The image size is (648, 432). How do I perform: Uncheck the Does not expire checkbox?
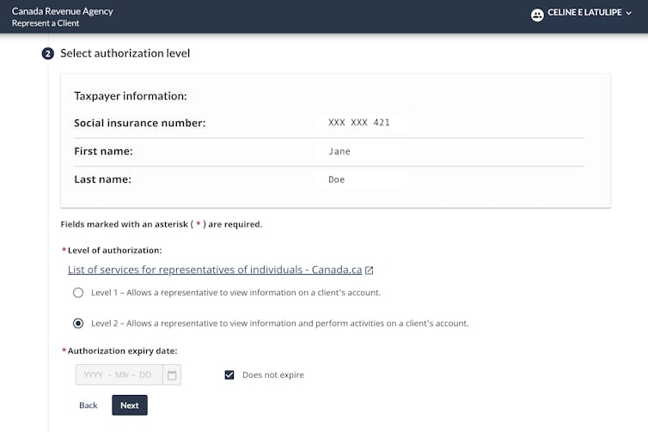(229, 375)
